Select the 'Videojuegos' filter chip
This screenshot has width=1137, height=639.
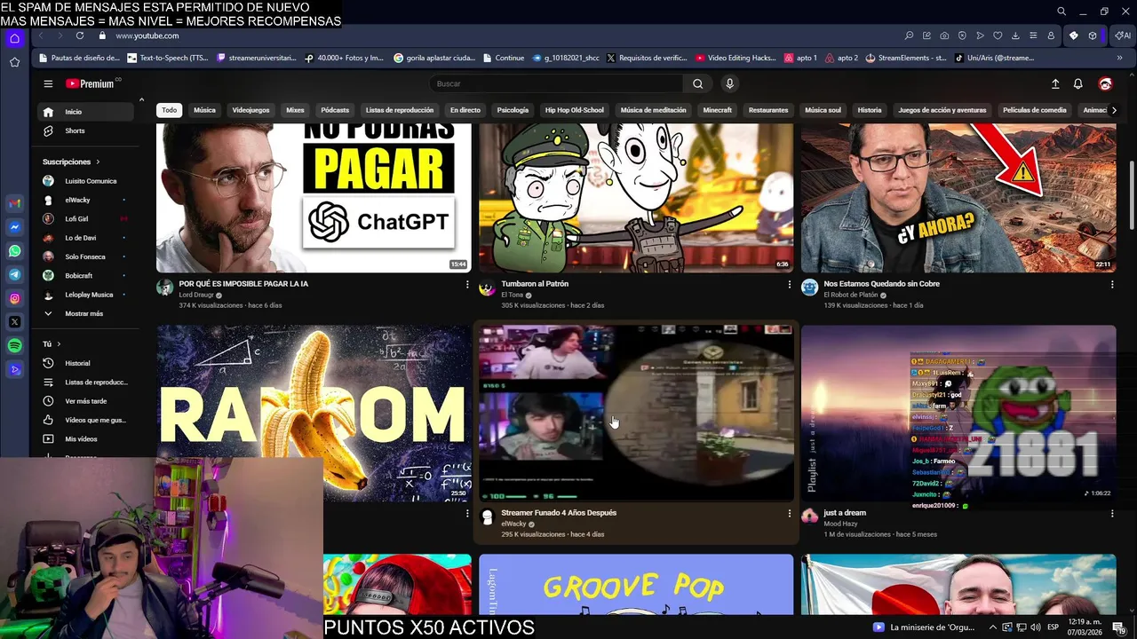pos(250,110)
